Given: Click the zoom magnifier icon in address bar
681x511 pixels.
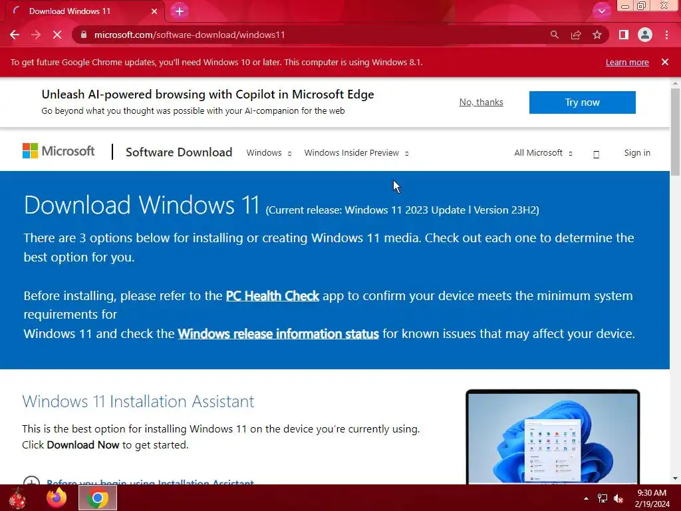Looking at the screenshot, I should pyautogui.click(x=554, y=35).
